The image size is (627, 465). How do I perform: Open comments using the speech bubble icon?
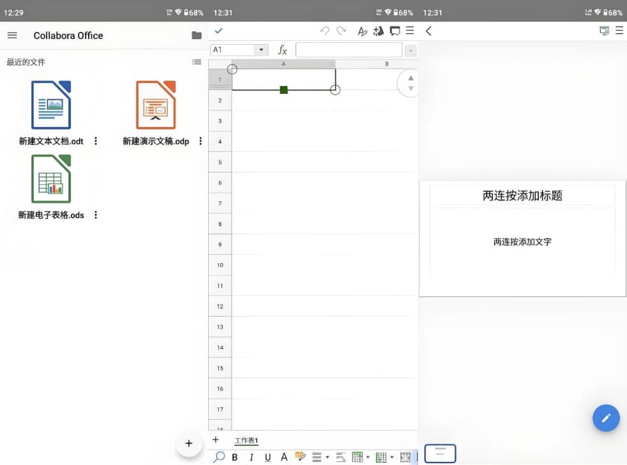coord(396,31)
